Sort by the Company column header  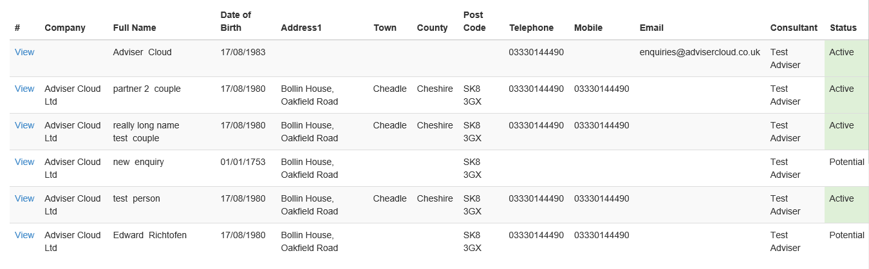tap(73, 28)
